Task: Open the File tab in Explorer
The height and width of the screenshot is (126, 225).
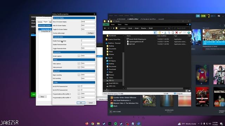Action: (x=106, y=24)
